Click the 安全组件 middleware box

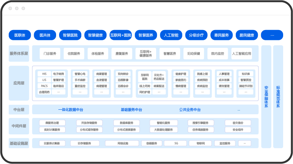pyautogui.click(x=237, y=130)
